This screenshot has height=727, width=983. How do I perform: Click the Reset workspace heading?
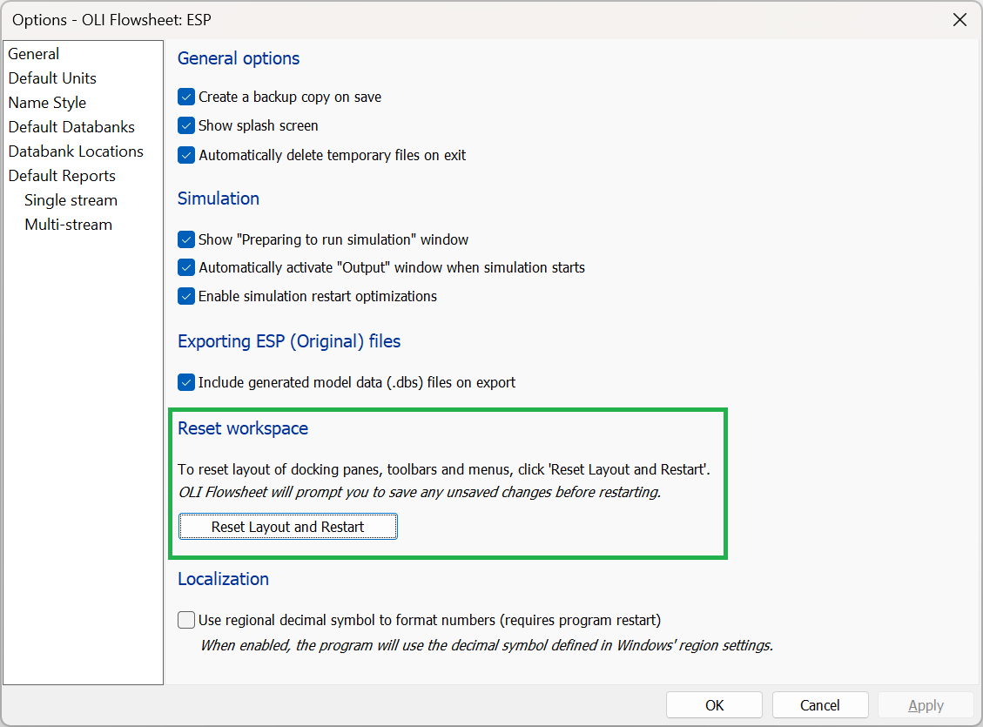243,428
